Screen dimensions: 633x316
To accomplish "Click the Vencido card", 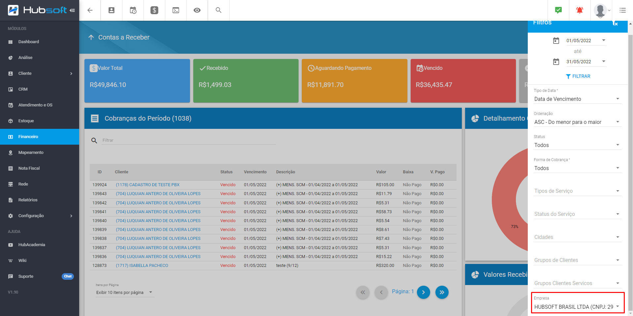I will tap(463, 81).
